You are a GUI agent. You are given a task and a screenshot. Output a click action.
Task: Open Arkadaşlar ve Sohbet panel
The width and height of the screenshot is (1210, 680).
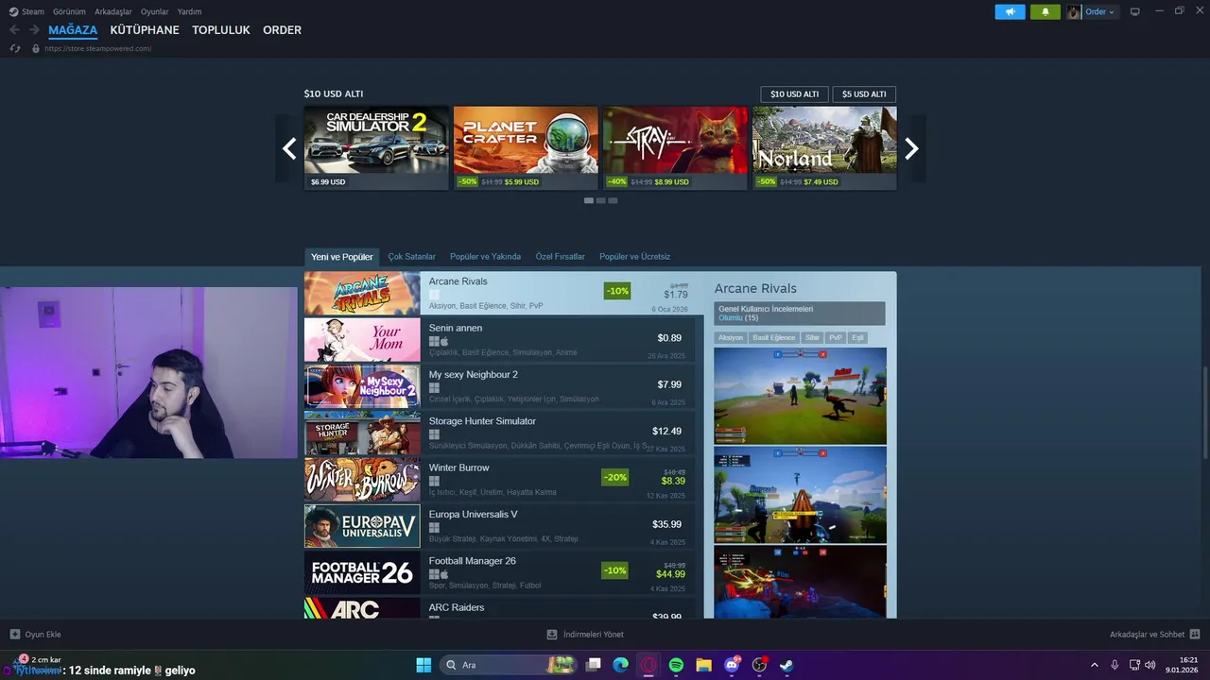1154,635
